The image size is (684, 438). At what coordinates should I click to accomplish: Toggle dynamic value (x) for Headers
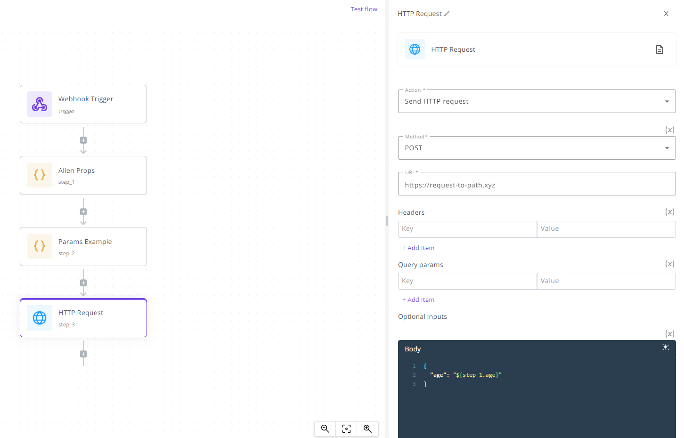click(x=669, y=212)
